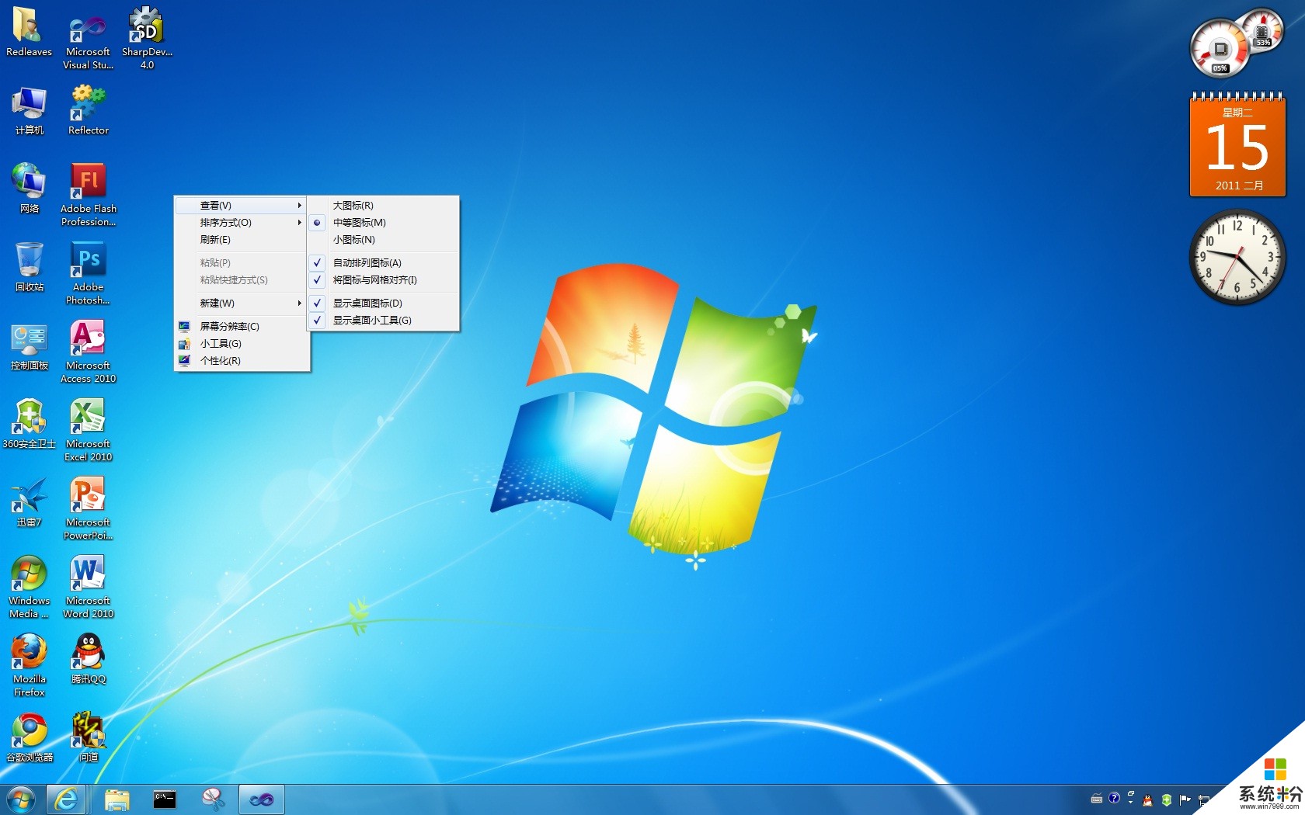Select the 迅雷7 desktop icon
This screenshot has height=815, width=1305.
pos(29,503)
